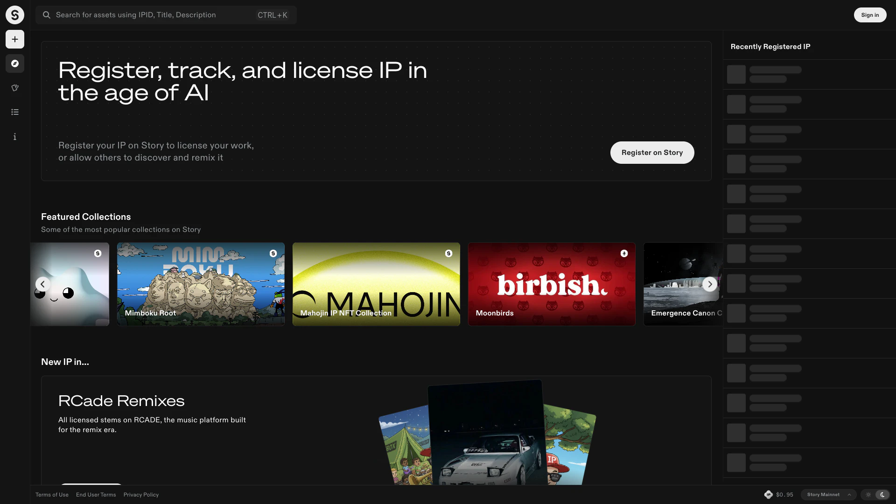Screen dimensions: 896x504
Task: Select dark mode moon toggle
Action: pos(882,495)
